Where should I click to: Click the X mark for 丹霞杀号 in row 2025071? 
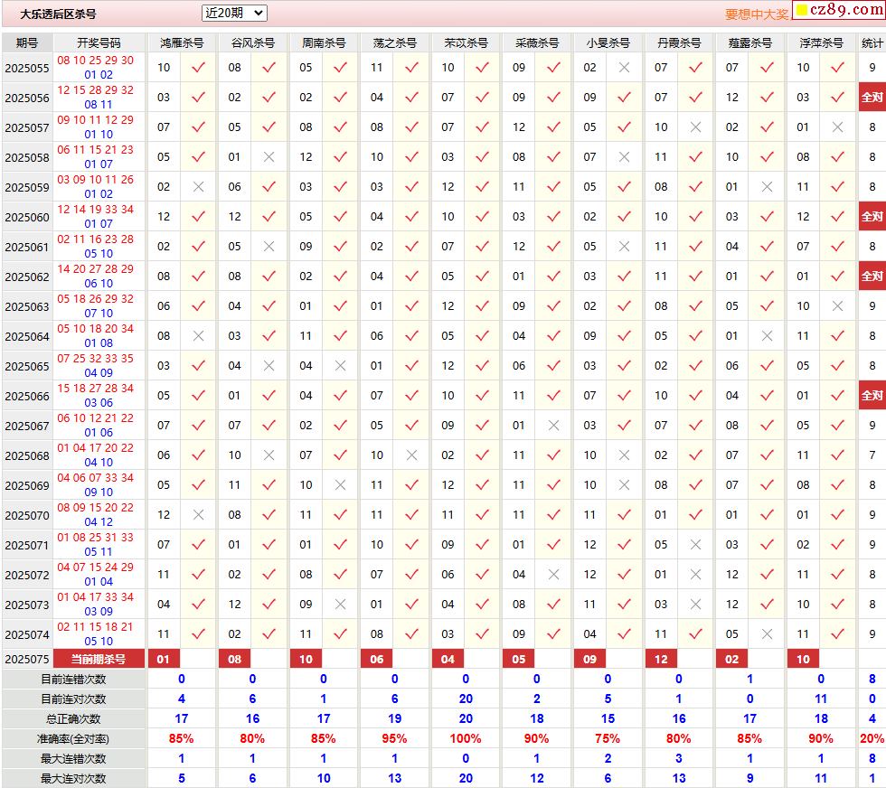click(695, 545)
